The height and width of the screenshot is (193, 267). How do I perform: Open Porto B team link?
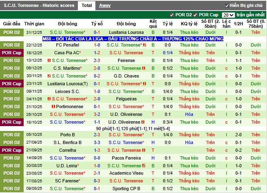(68, 135)
